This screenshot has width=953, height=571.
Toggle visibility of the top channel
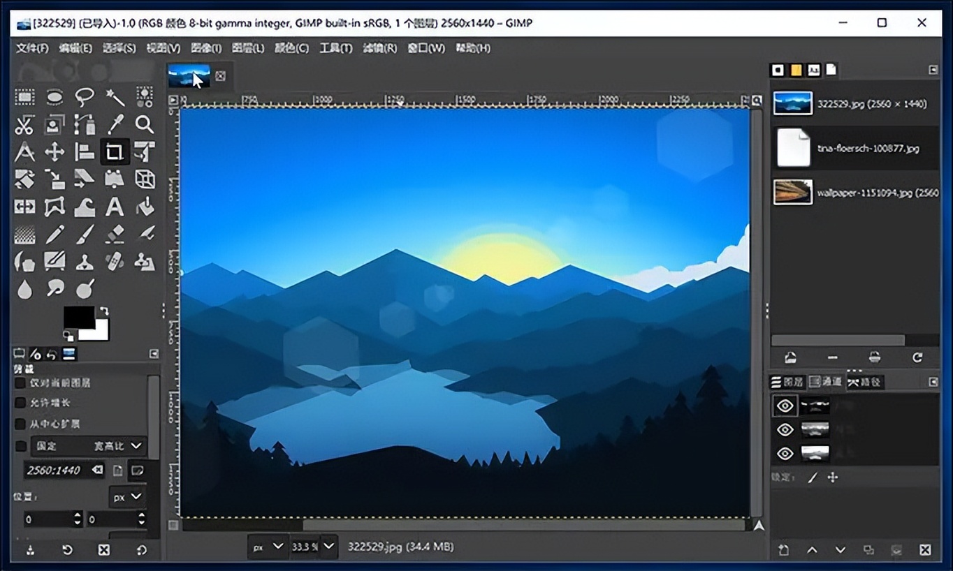pos(785,406)
